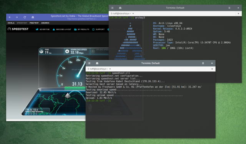
Task: Click the $EDITOR: joe line
Action: click(161, 45)
